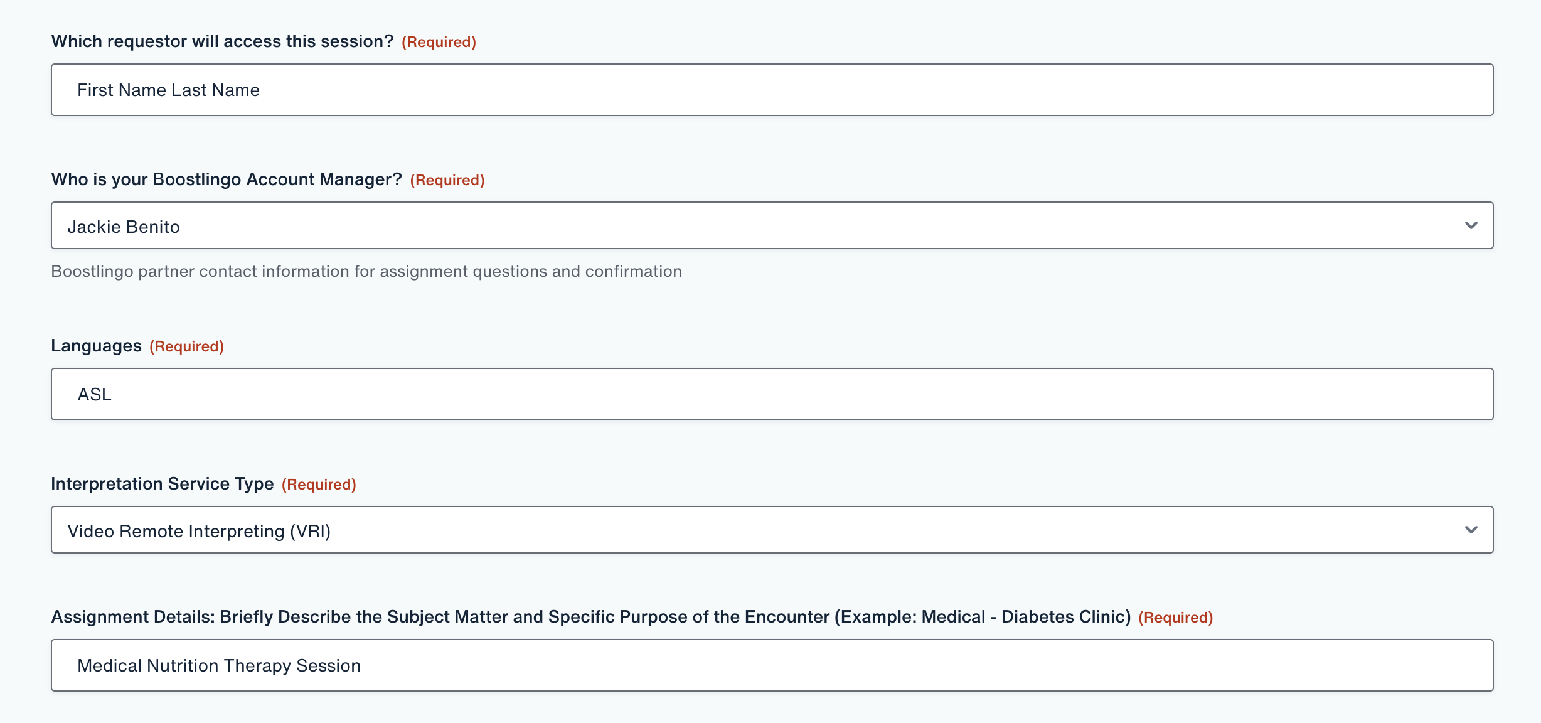
Task: Expand the Interpretation Service Type dropdown
Action: coord(772,530)
